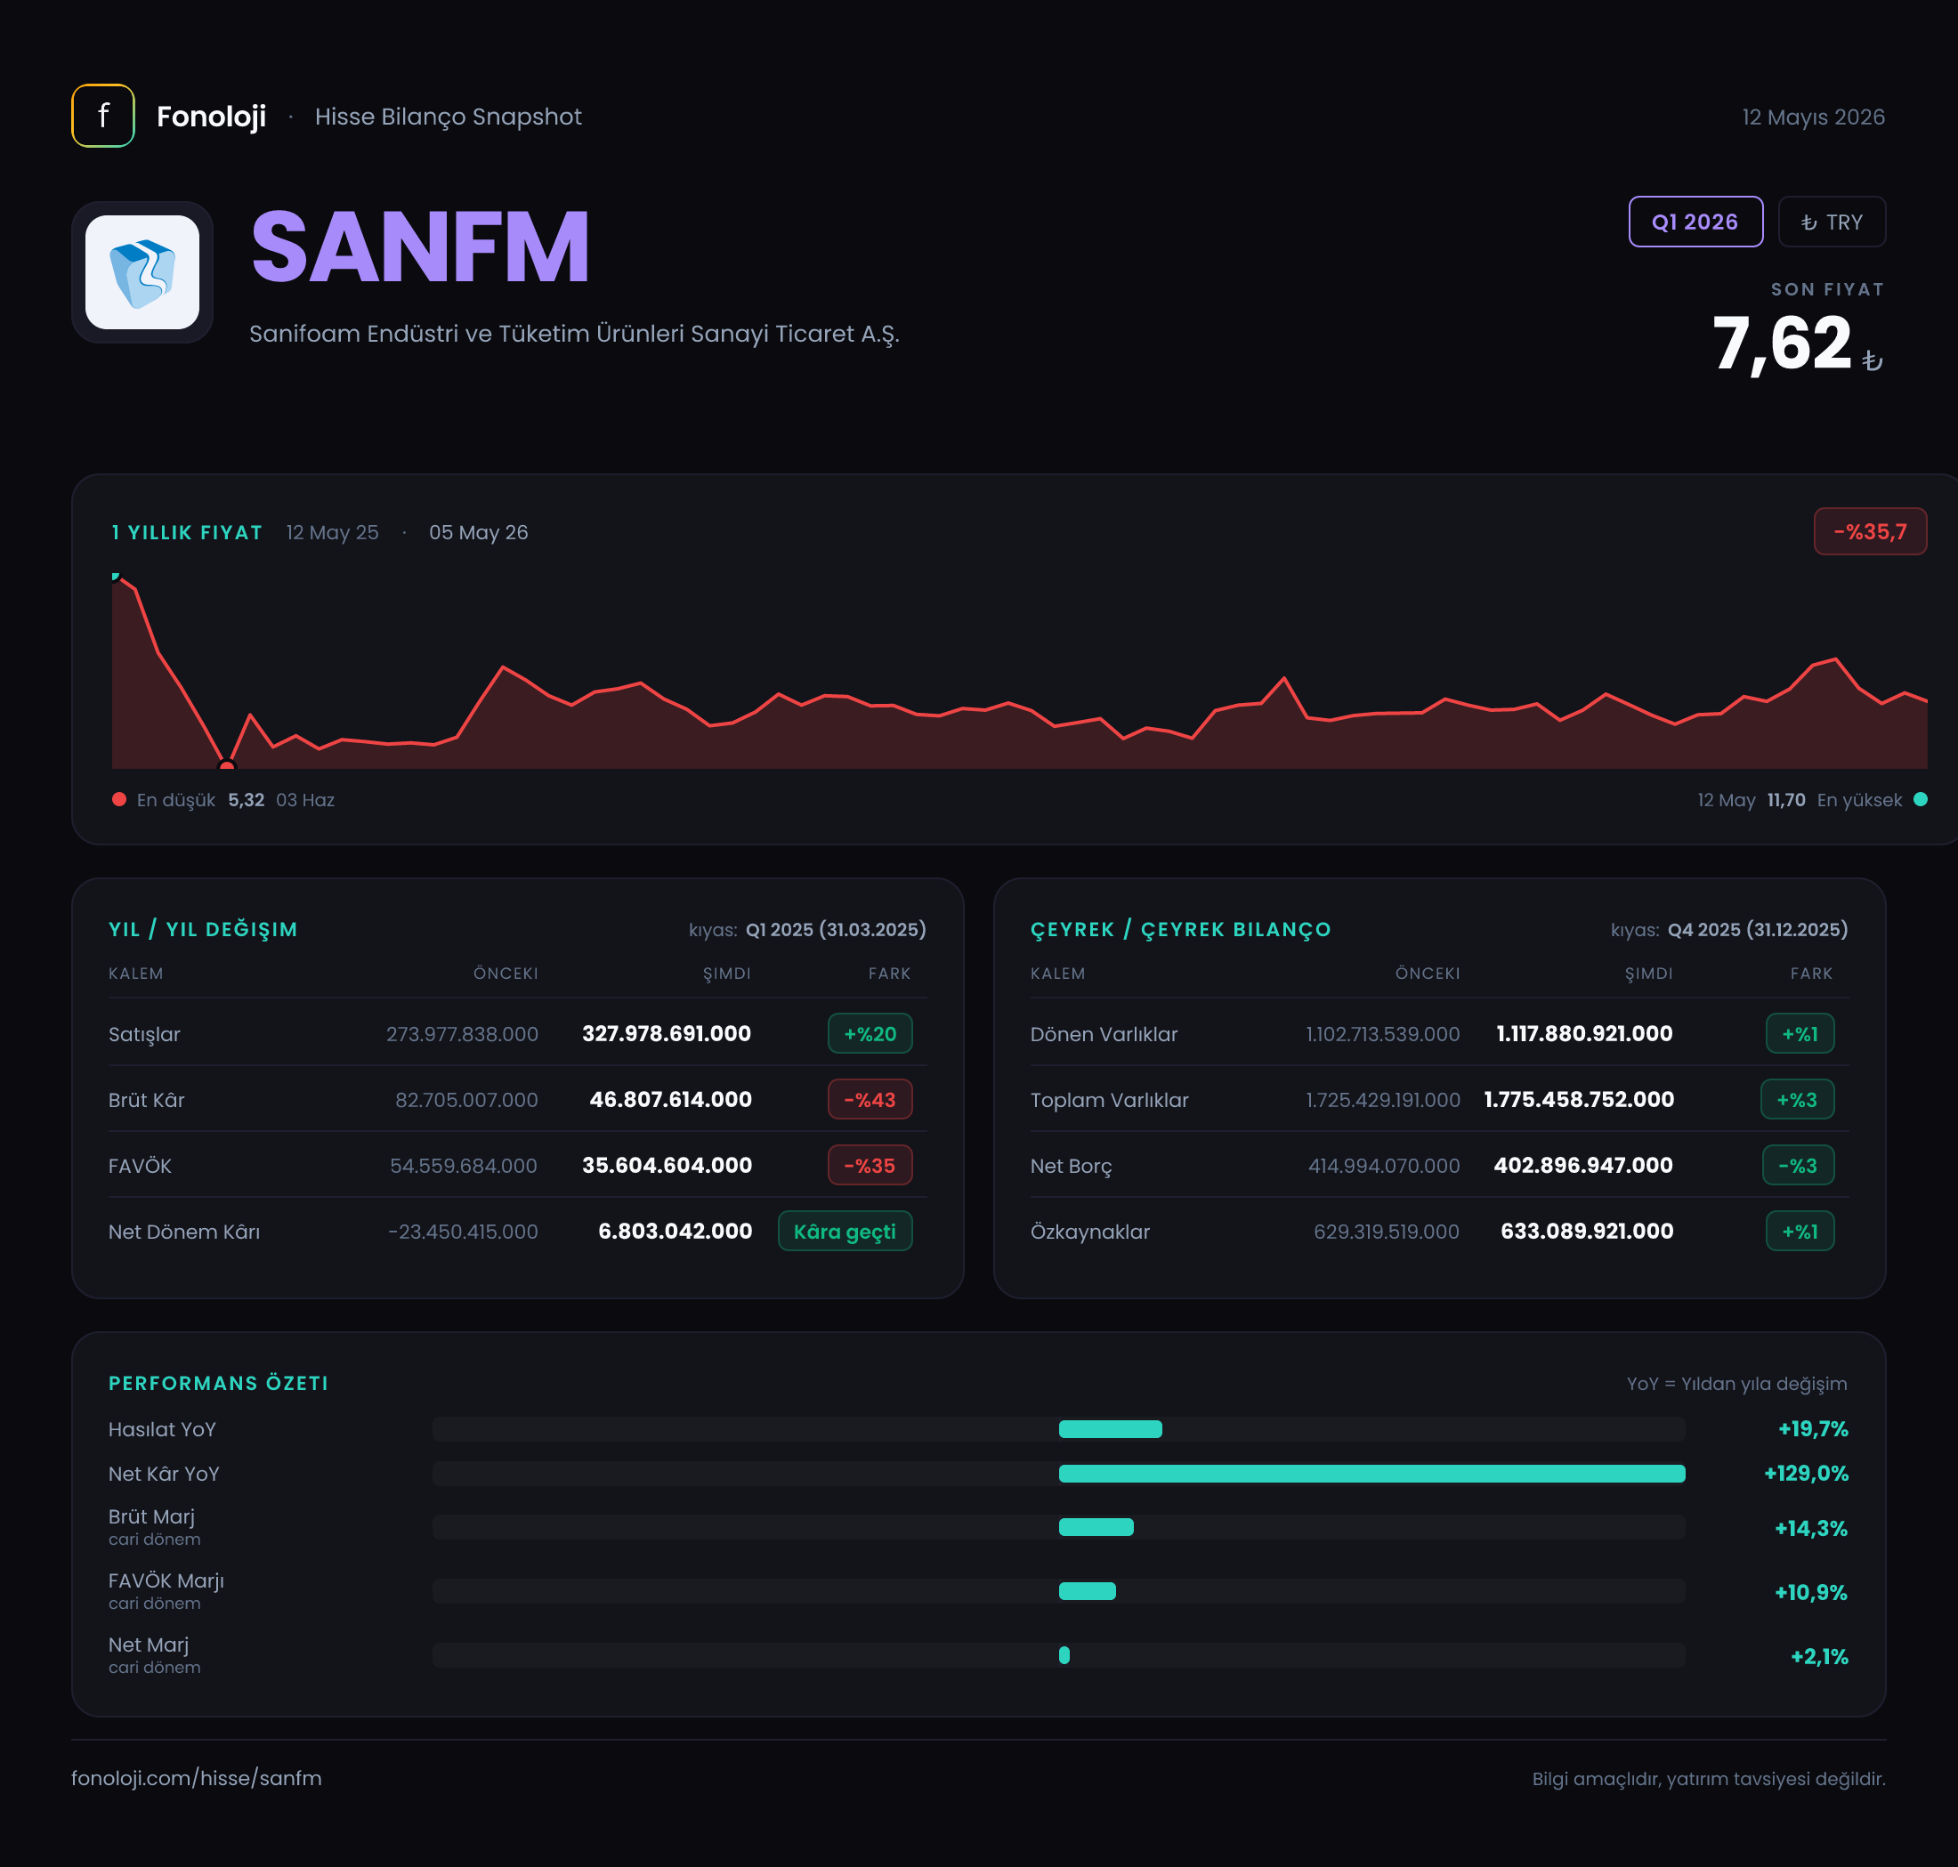Click the Satışlar current value 327.978.691.000
Viewport: 1958px width, 1867px height.
[x=666, y=1033]
